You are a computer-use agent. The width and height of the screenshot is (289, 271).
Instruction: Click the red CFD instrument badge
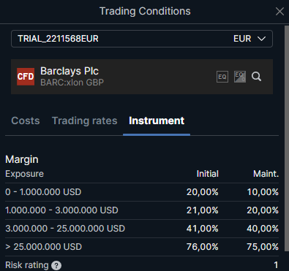pos(26,77)
